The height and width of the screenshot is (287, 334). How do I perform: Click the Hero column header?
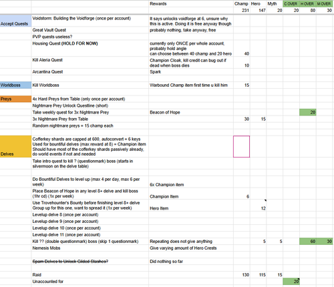[258, 4]
